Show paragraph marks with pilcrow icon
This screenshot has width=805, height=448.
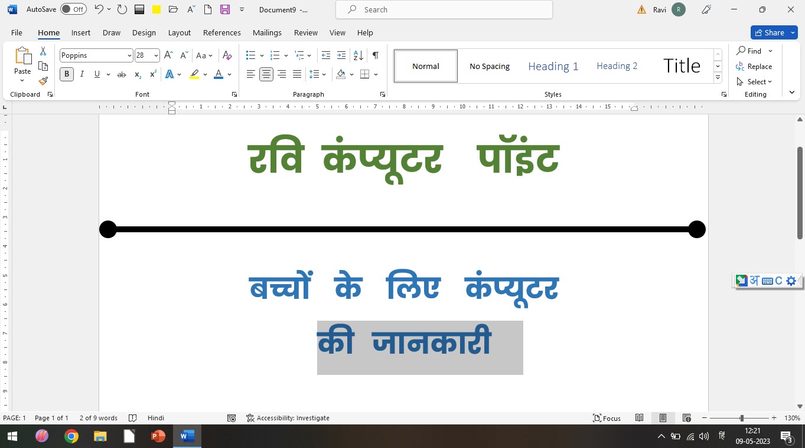[x=375, y=55]
